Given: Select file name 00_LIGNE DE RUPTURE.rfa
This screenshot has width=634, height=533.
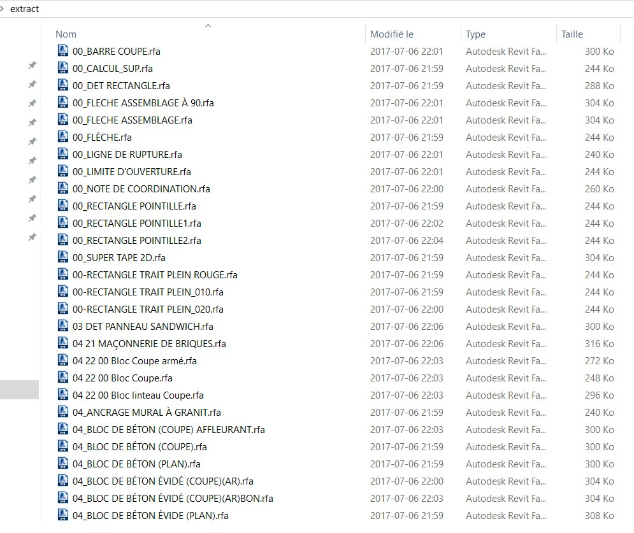Looking at the screenshot, I should 127,154.
